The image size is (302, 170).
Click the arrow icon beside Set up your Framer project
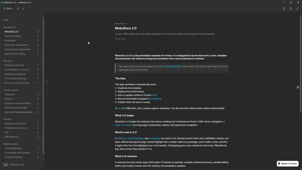point(38,83)
